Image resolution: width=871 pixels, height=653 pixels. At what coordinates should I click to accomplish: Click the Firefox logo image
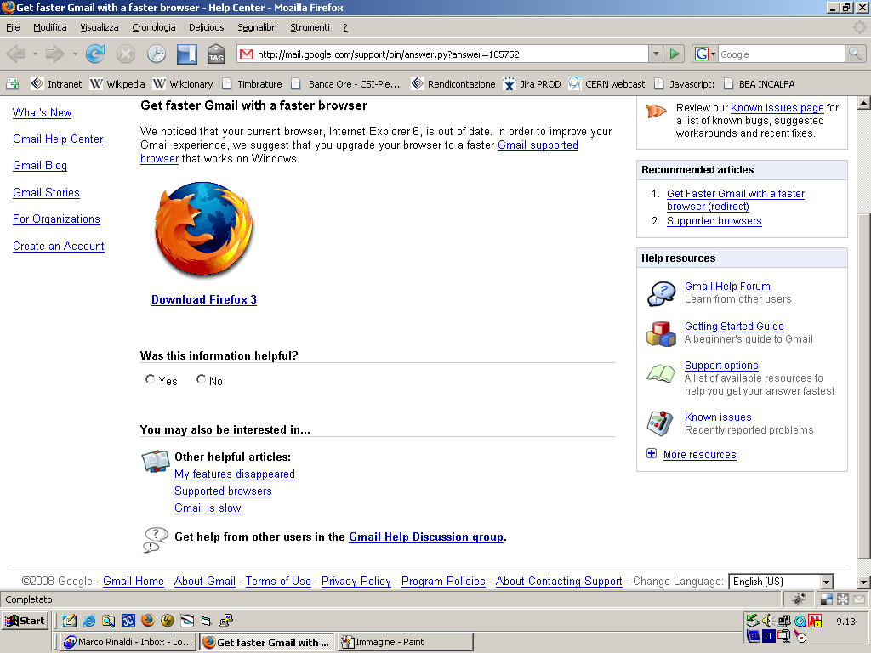tap(204, 230)
